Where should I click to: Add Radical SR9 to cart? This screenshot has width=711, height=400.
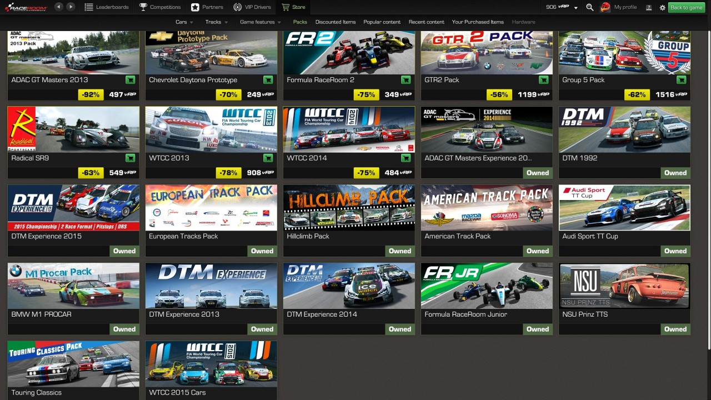131,158
